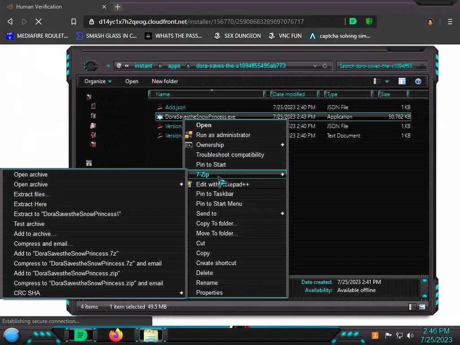Go to the 'apps' breadcrumb folder
The width and height of the screenshot is (460, 345).
(174, 66)
